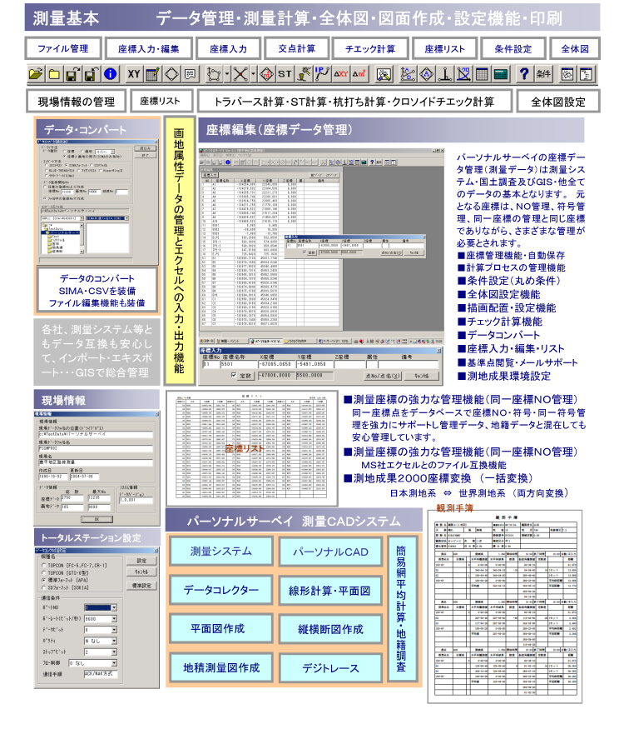
Task: Click dropdown arrow beside the polygon tool icon
Action: (226, 74)
